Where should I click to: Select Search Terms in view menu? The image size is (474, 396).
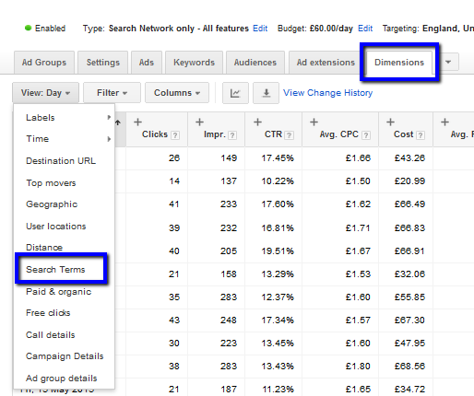pyautogui.click(x=55, y=270)
